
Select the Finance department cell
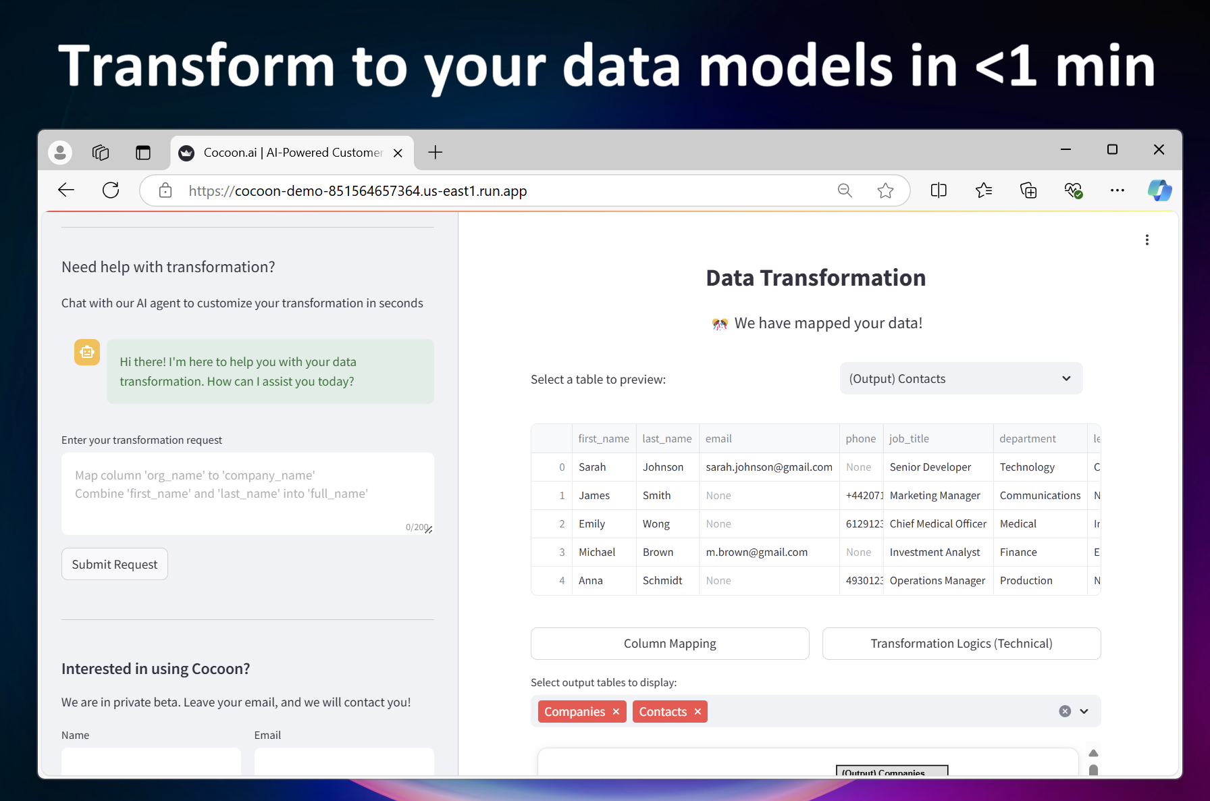pyautogui.click(x=1040, y=552)
